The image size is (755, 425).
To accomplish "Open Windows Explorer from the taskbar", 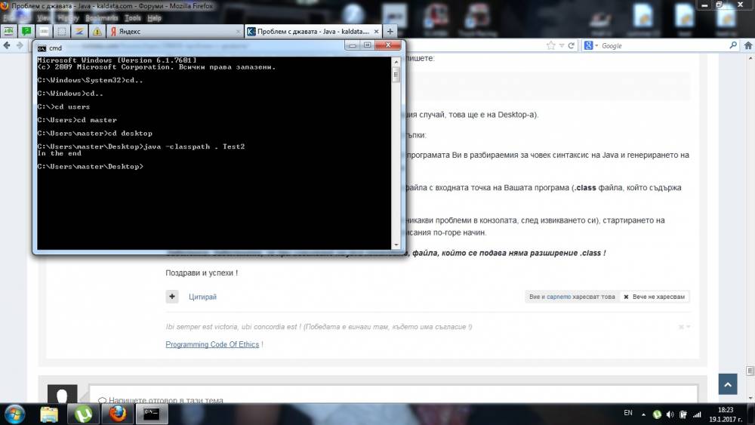I will pyautogui.click(x=49, y=414).
